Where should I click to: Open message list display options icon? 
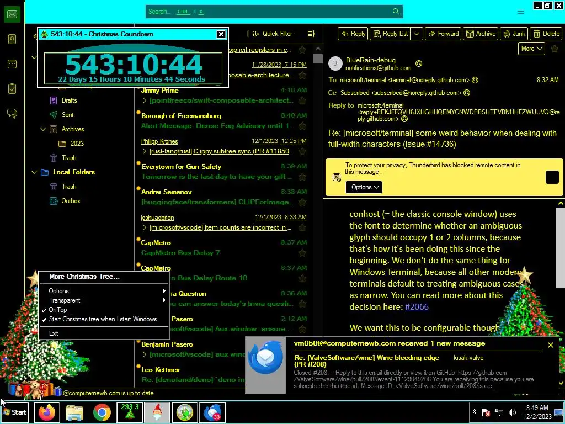click(311, 34)
